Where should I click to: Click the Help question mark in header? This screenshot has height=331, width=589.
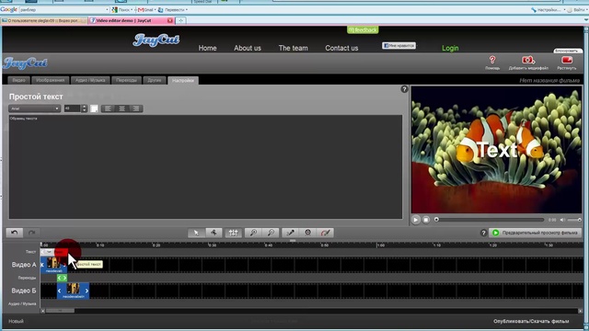[x=492, y=60]
